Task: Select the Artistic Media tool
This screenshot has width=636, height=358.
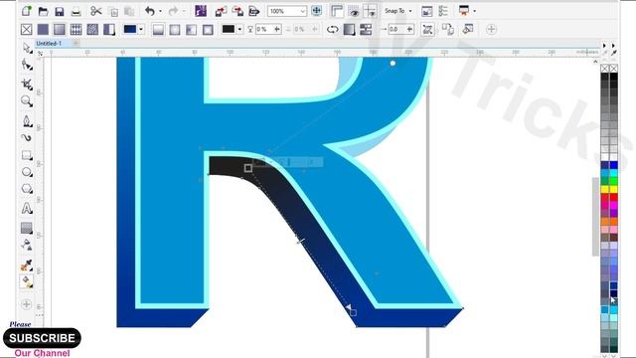Action: click(x=27, y=137)
